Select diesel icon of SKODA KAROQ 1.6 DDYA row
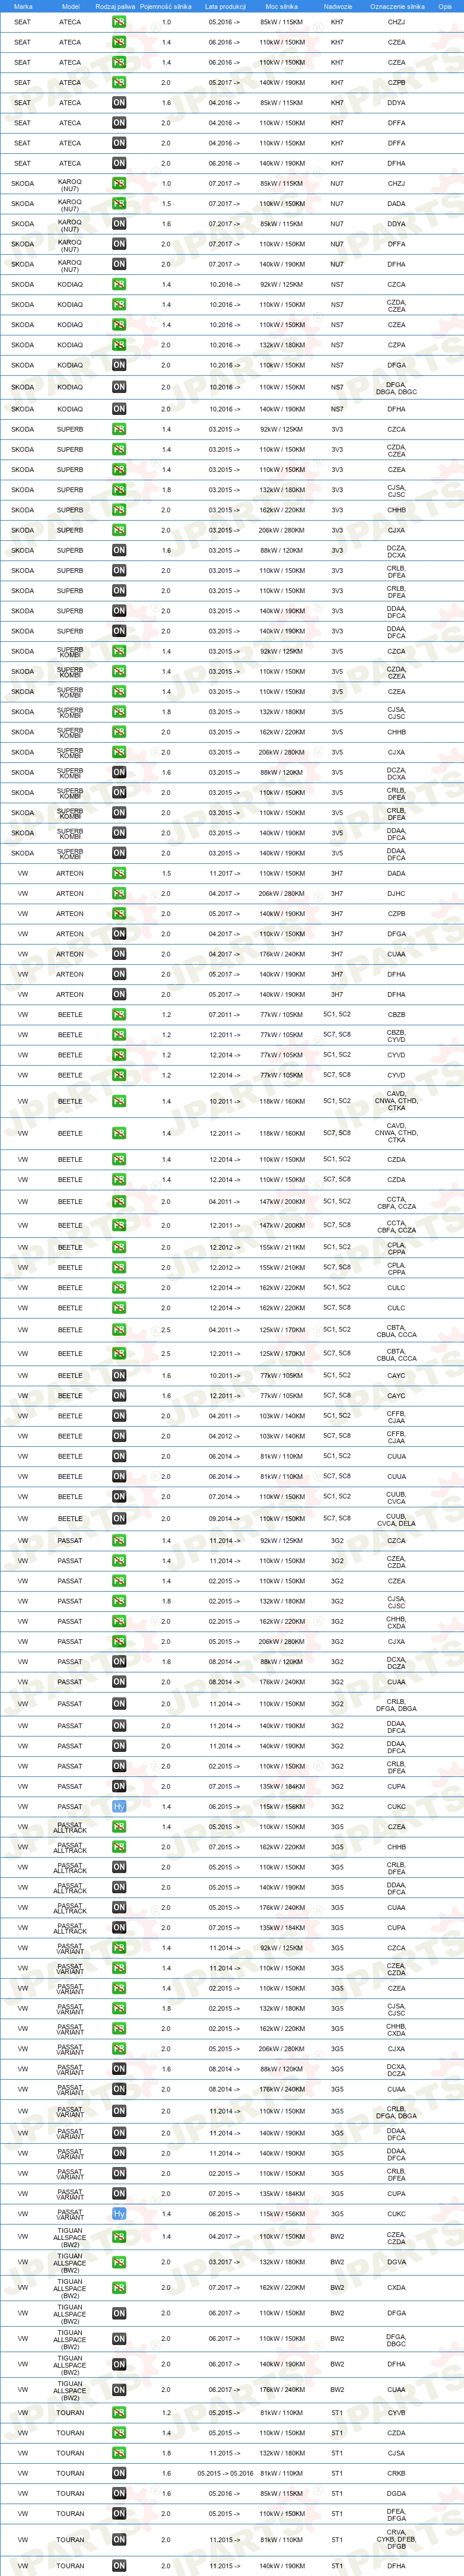Screen dimensions: 464x2576 (119, 224)
